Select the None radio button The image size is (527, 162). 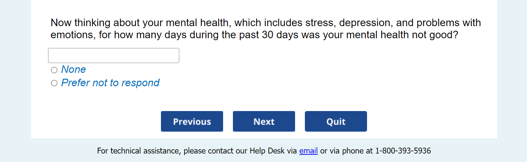coord(54,70)
